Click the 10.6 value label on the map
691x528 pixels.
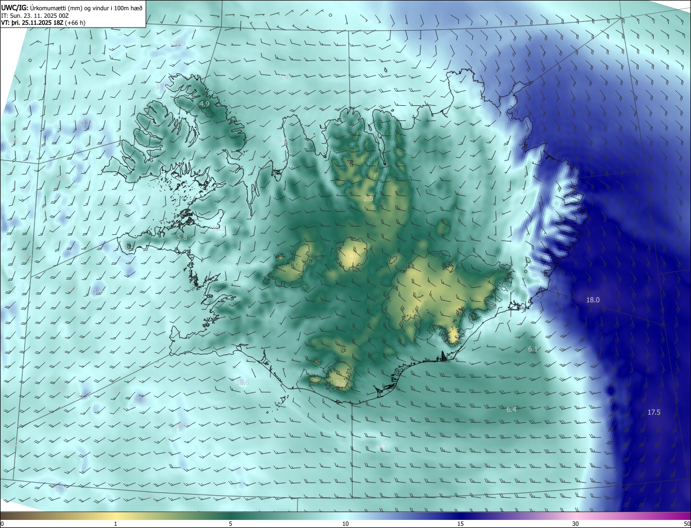[243, 383]
